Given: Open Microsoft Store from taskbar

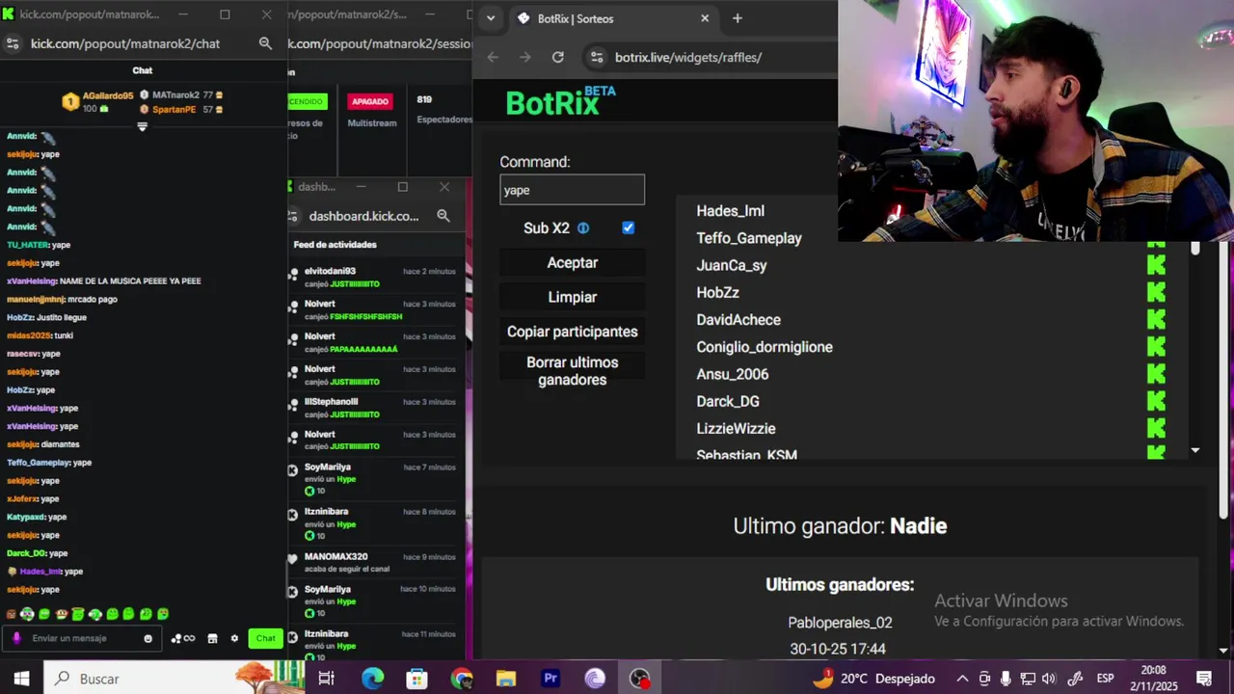Looking at the screenshot, I should click(x=416, y=679).
